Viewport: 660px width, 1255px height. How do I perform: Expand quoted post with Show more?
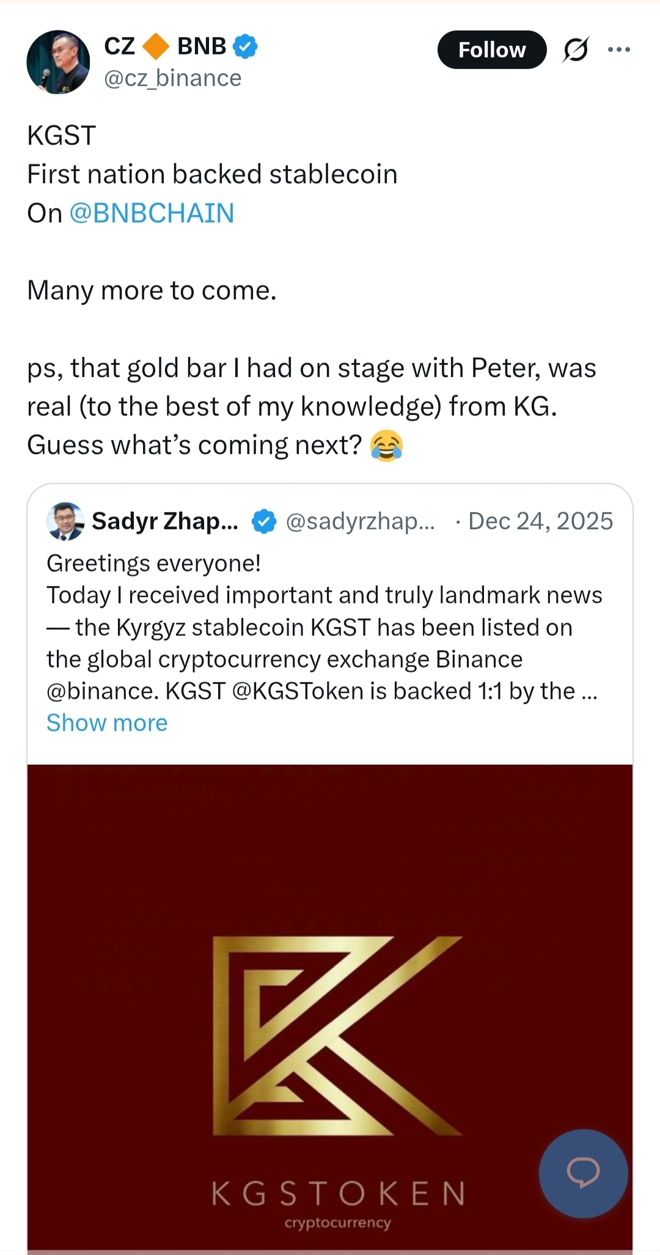pyautogui.click(x=107, y=723)
